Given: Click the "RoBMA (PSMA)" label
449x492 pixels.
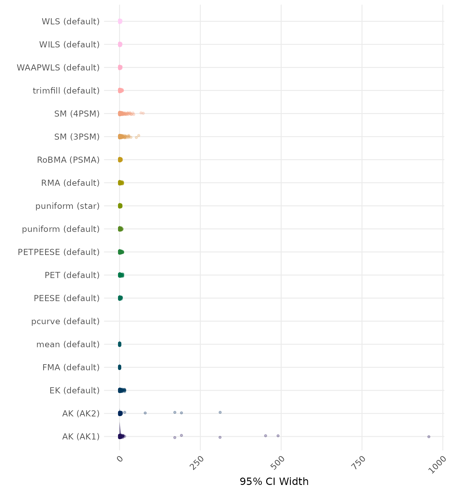Looking at the screenshot, I should tap(68, 160).
